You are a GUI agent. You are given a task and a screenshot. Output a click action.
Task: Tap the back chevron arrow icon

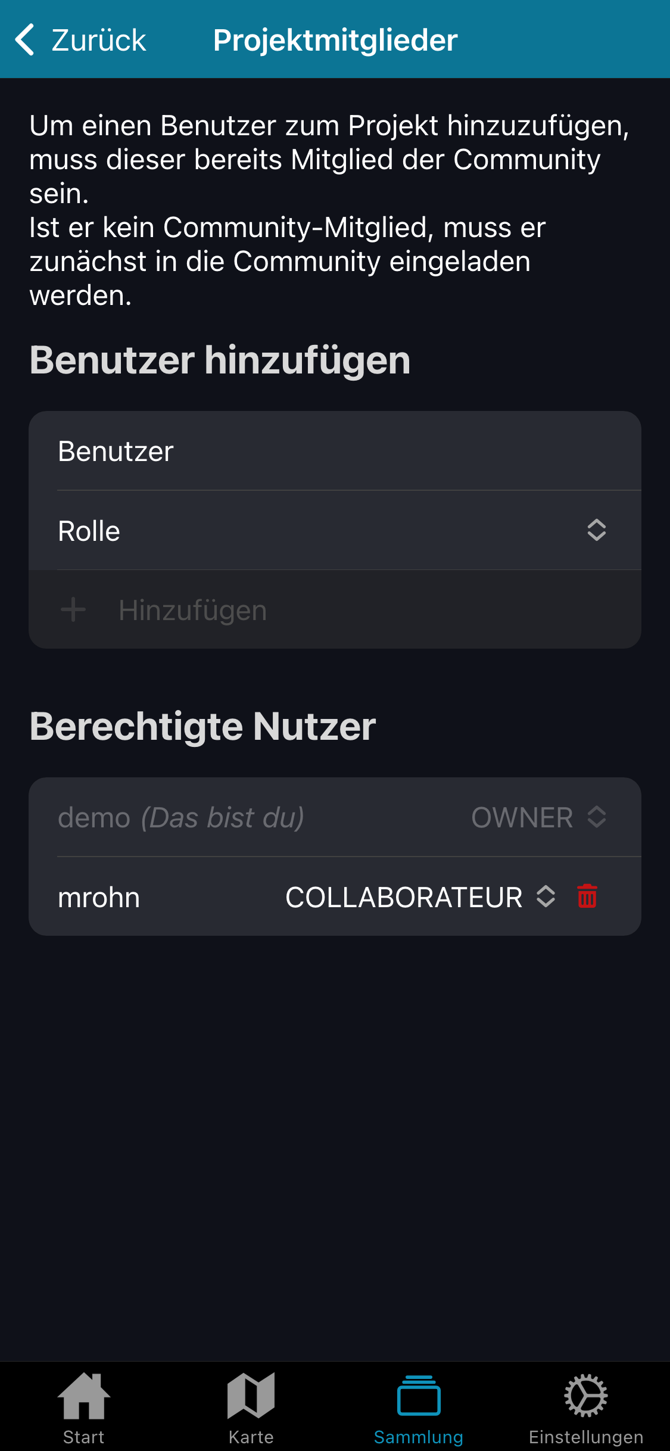click(25, 40)
